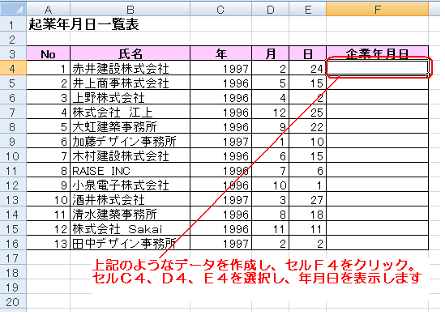Click year 1997 in row 16
The width and height of the screenshot is (445, 332).
[220, 243]
